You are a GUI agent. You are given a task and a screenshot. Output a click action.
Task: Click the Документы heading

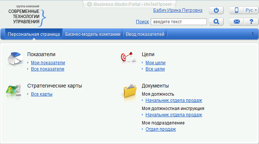[155, 86]
